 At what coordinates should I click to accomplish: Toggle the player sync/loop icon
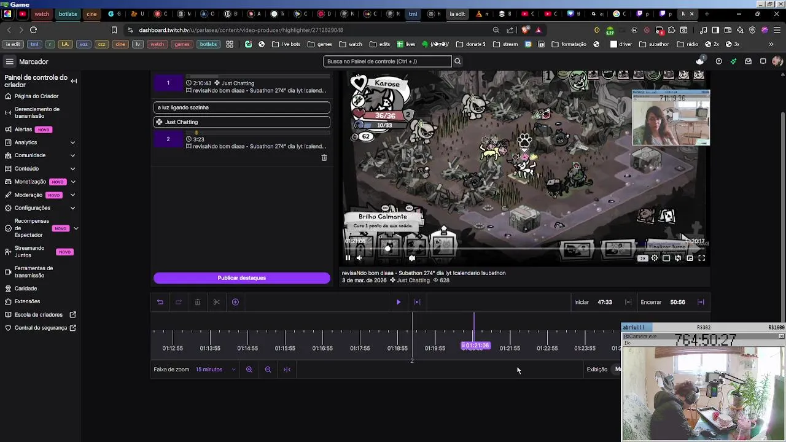click(x=678, y=258)
